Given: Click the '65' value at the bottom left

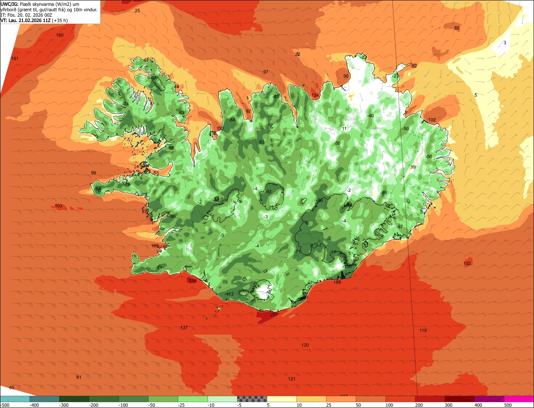Looking at the screenshot, I should pyautogui.click(x=12, y=388).
